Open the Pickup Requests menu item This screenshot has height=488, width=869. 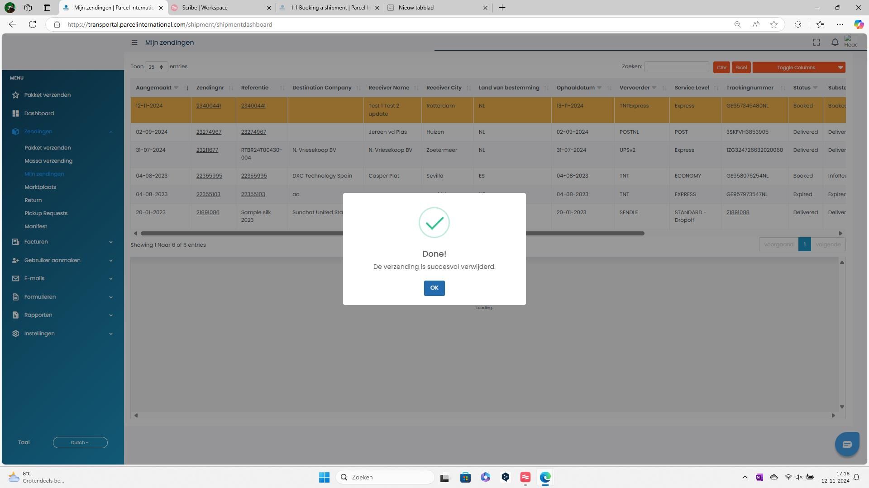point(46,213)
